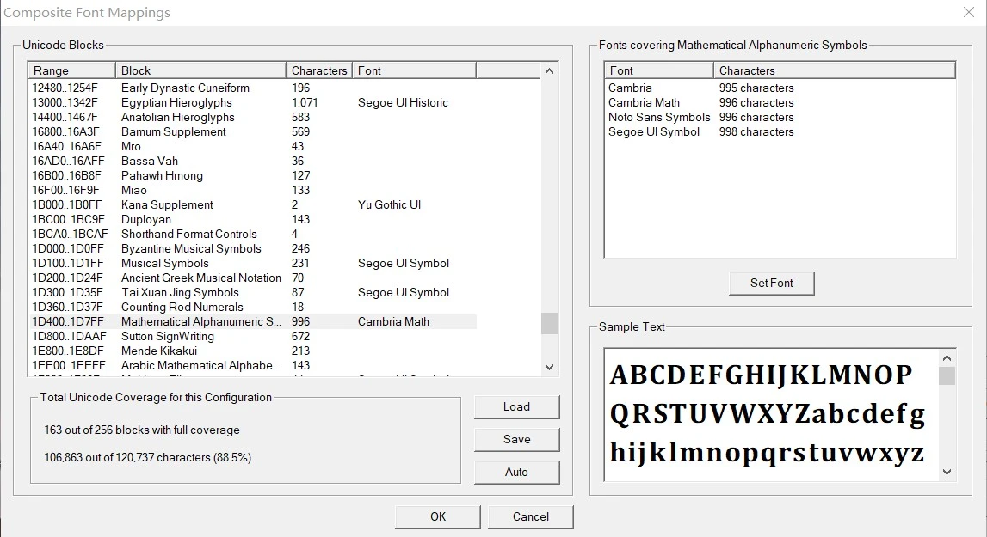
Task: Click the Auto button
Action: point(516,473)
